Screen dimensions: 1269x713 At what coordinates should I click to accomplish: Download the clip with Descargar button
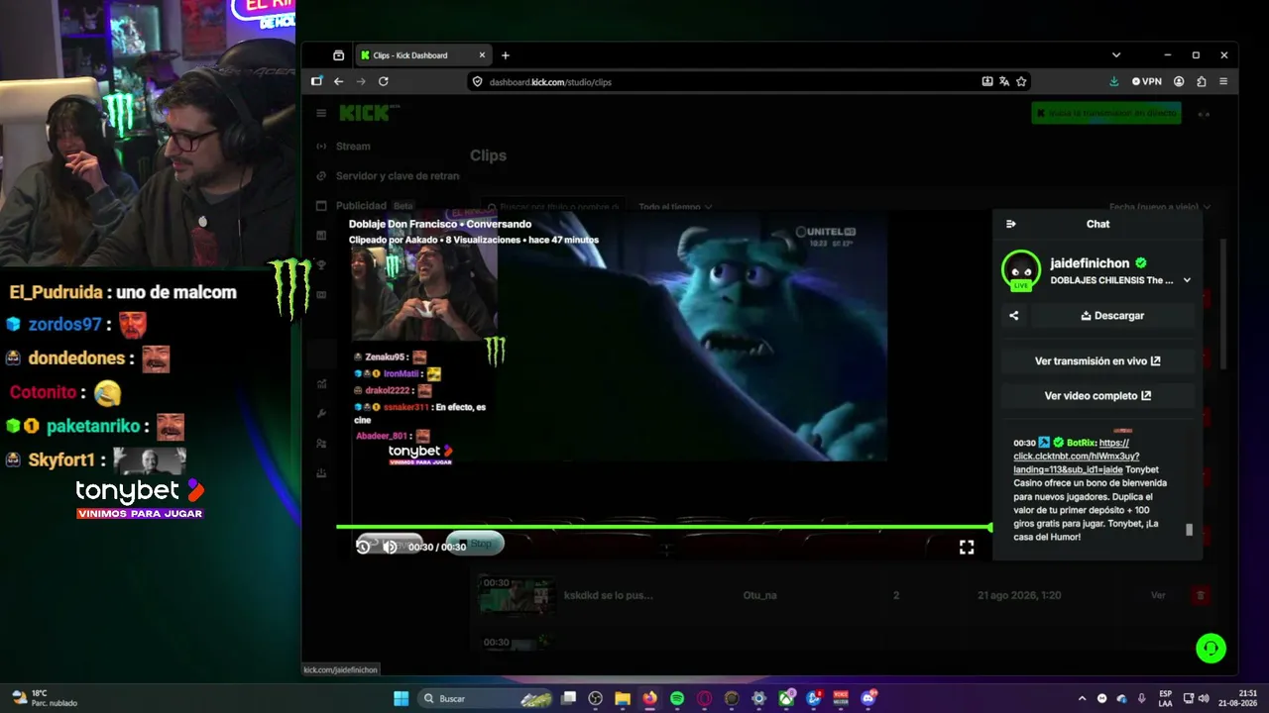pyautogui.click(x=1112, y=316)
